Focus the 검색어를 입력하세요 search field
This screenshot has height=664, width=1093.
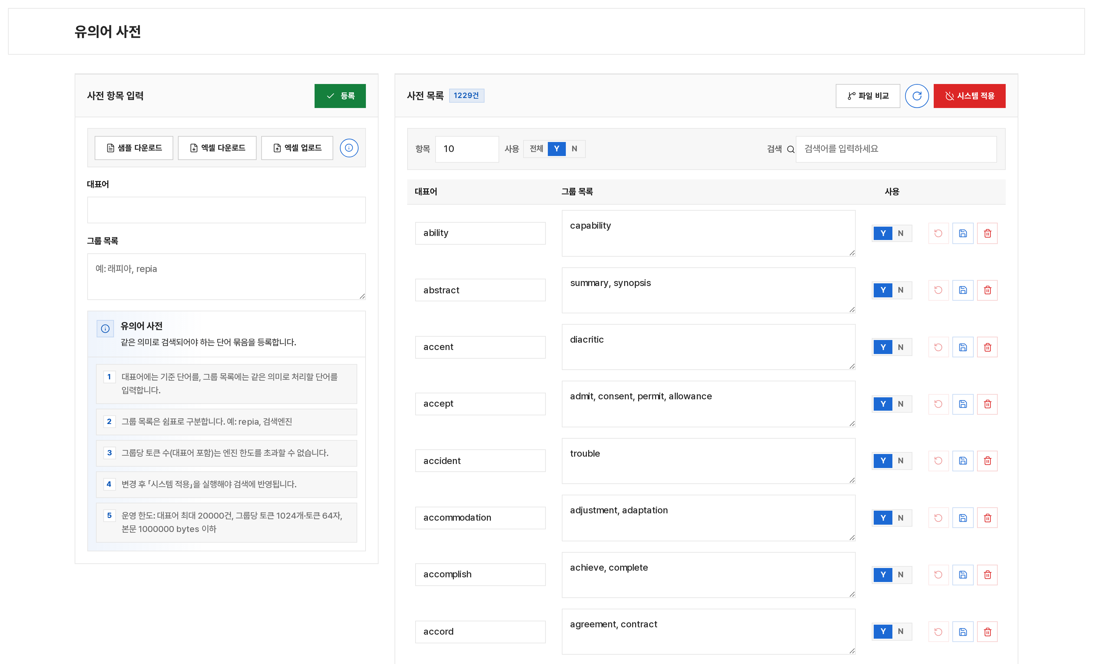[x=896, y=149]
